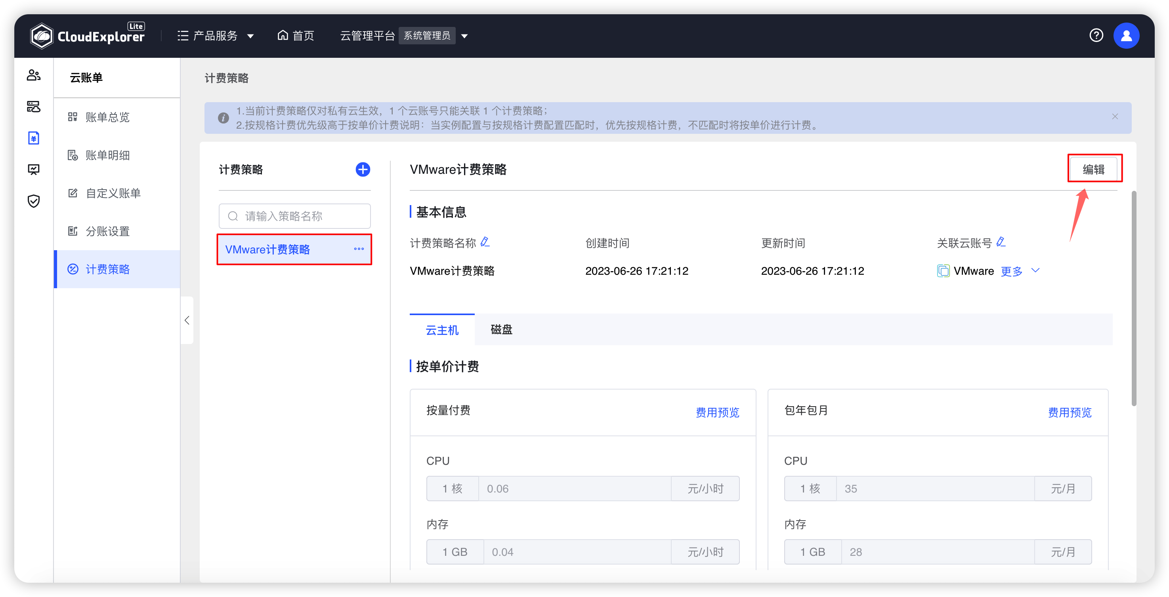
Task: Expand the 系统管理员 role dropdown arrow
Action: click(464, 36)
